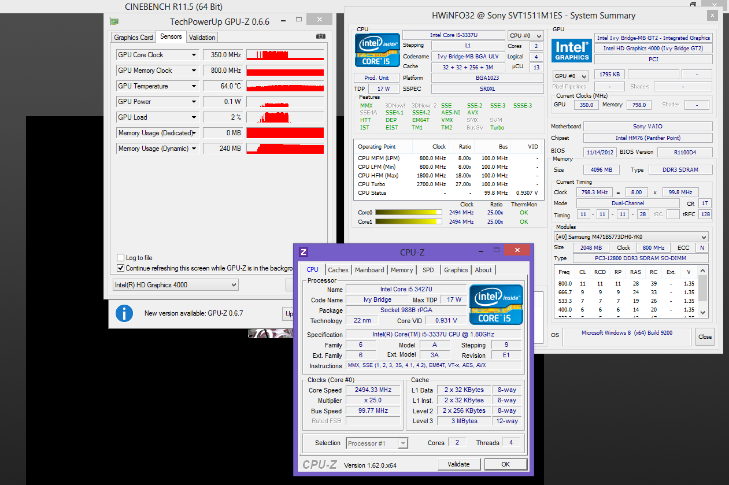Open the Mainboard tab in CPU-Z
The width and height of the screenshot is (729, 485).
(x=369, y=270)
